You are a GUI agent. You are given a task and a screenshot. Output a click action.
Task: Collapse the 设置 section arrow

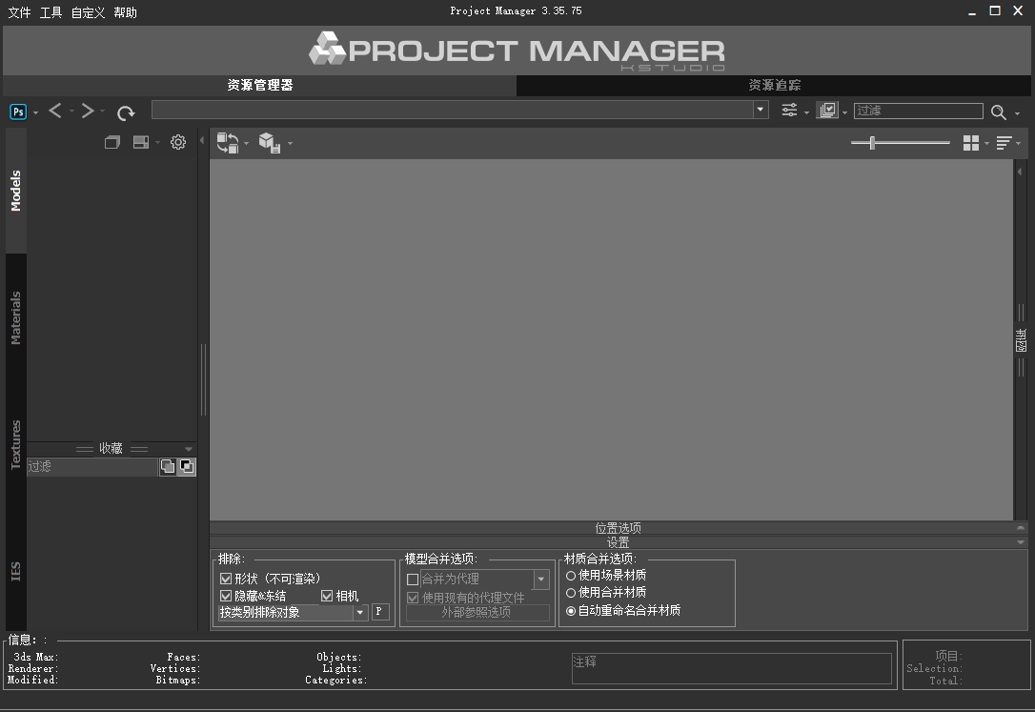pos(1021,542)
